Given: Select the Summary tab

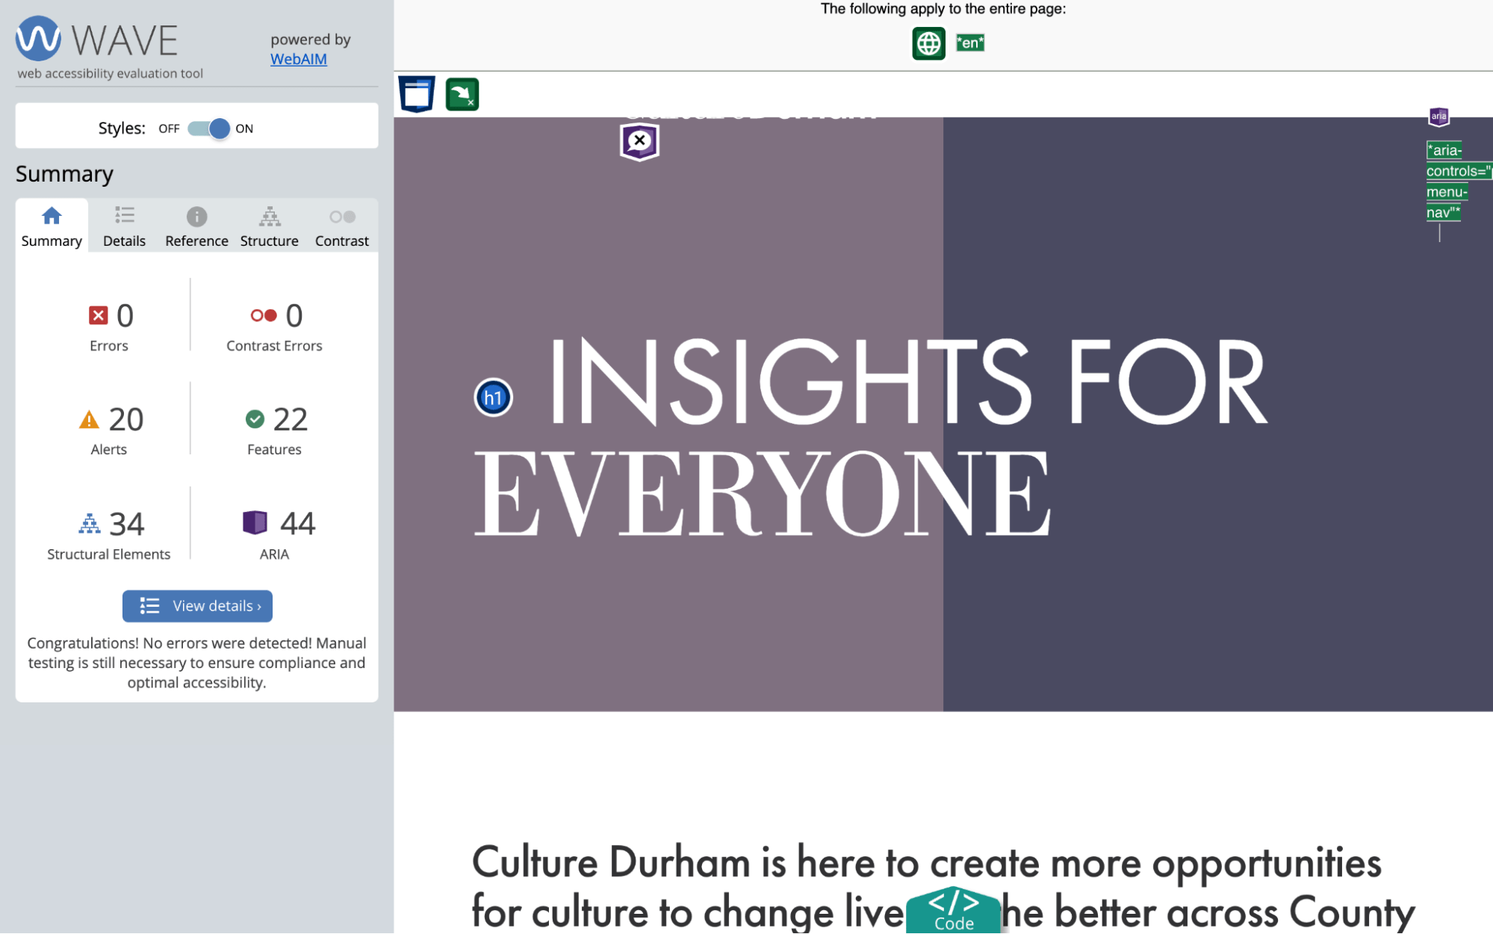Looking at the screenshot, I should (x=52, y=226).
